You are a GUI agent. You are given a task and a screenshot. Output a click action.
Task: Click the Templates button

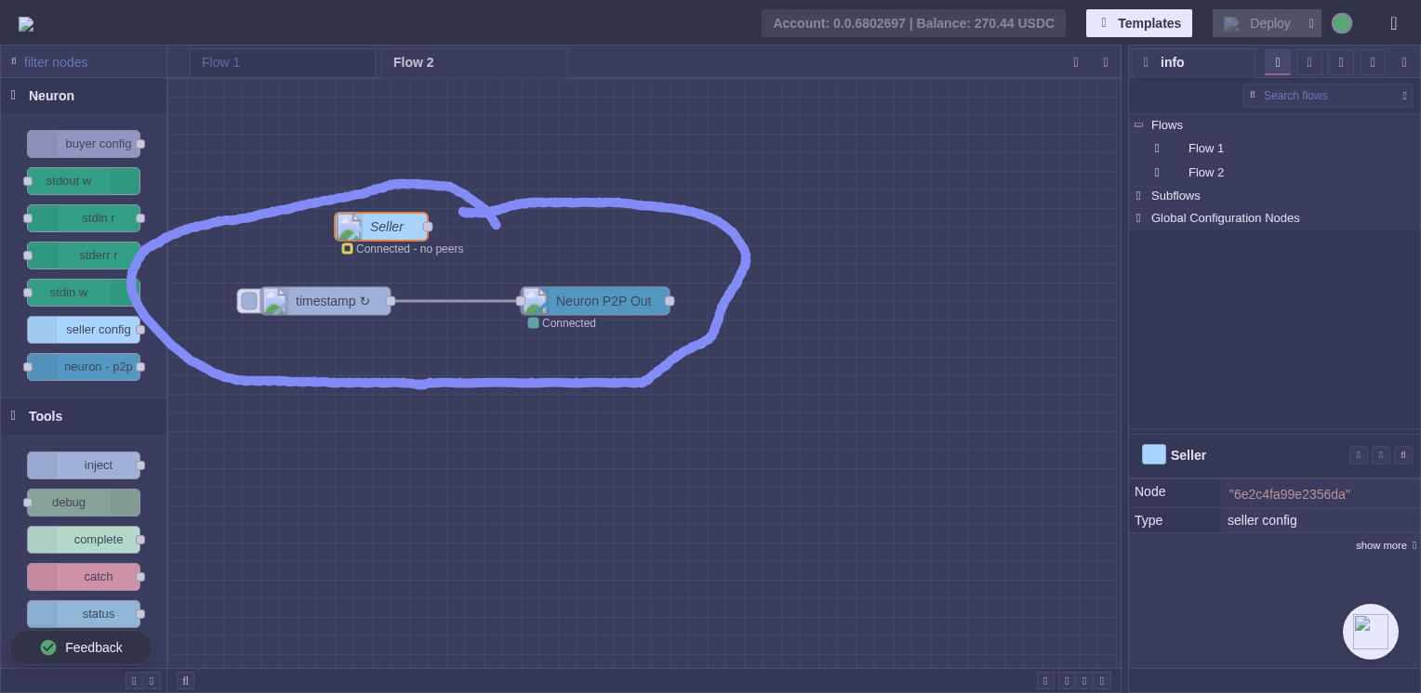(1138, 23)
